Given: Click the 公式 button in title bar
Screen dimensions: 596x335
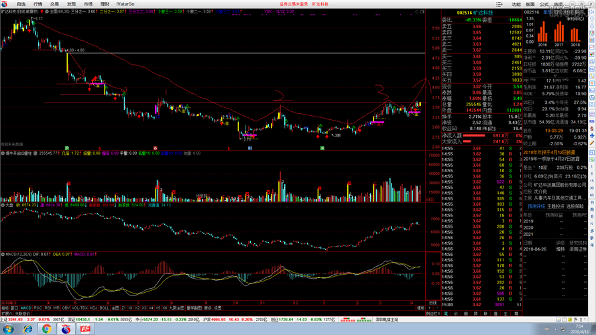Looking at the screenshot, I should (544, 4).
